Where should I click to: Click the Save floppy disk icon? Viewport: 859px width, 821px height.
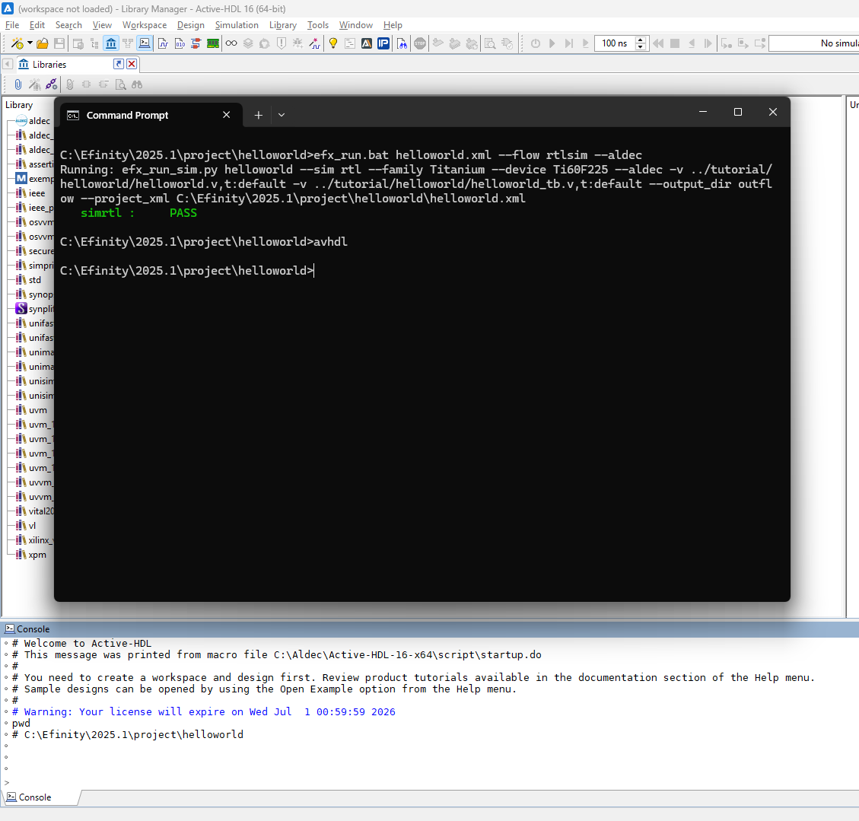[59, 43]
